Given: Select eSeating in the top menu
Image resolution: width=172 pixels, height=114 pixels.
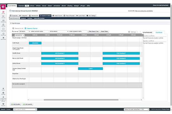Looking at the screenshot, I should pos(70,6).
